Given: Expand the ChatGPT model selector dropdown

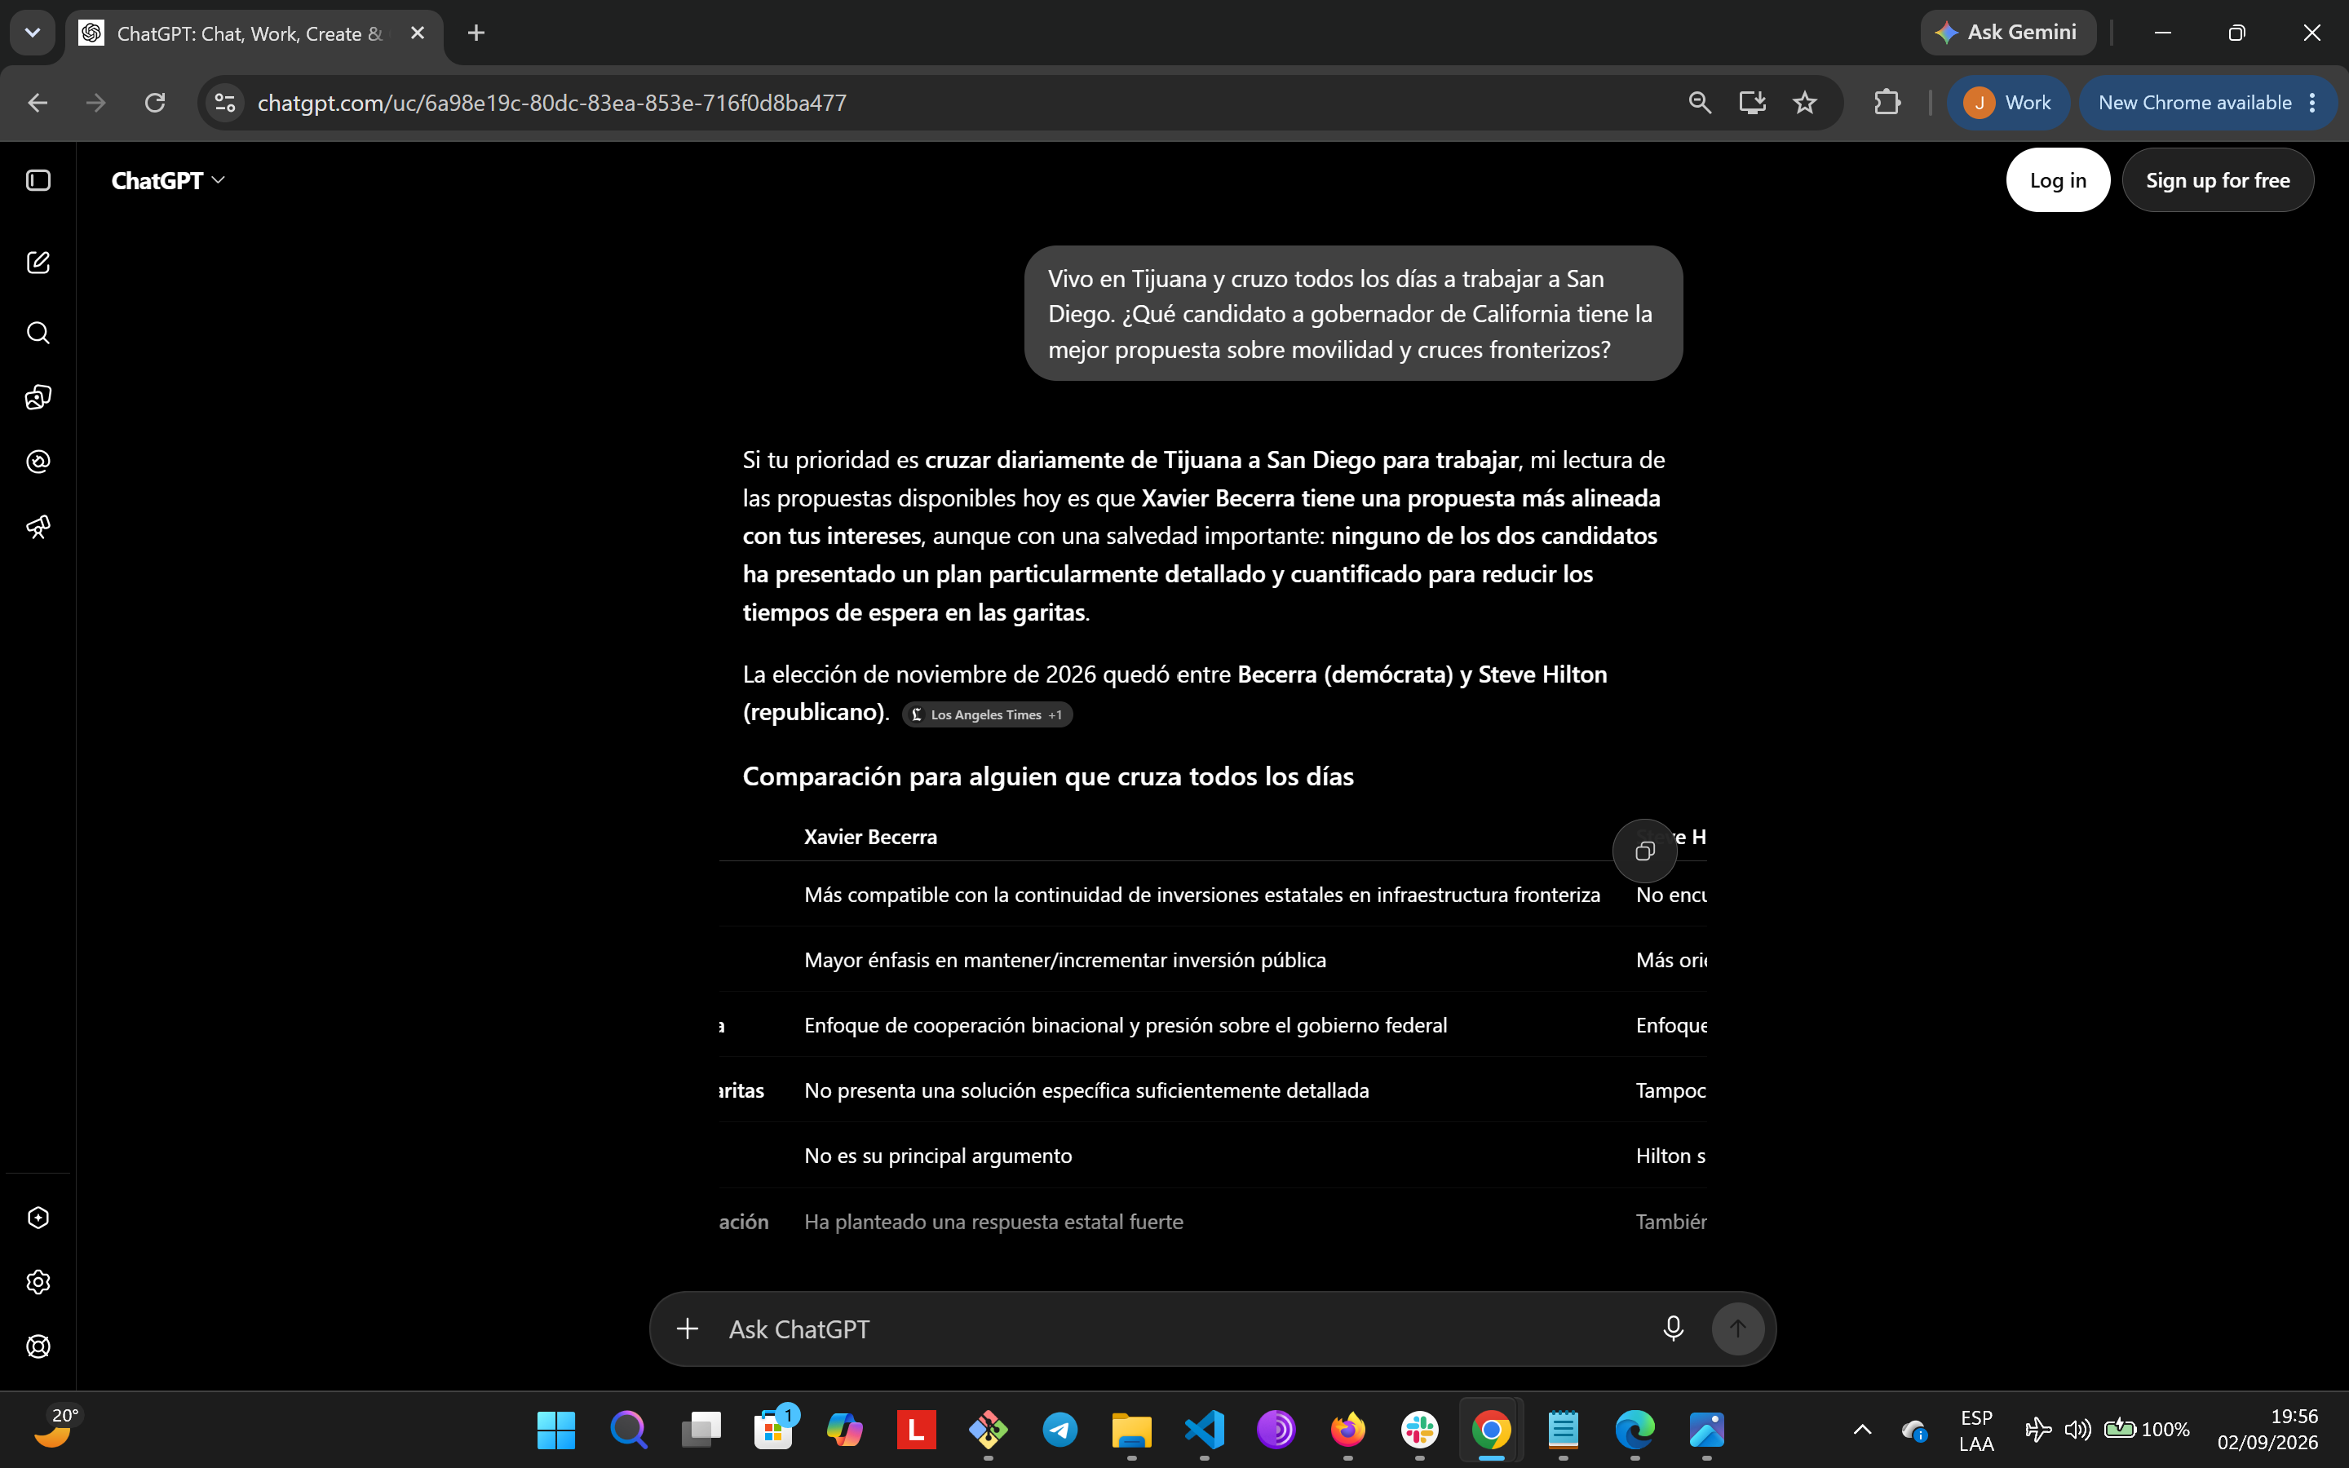Looking at the screenshot, I should click(x=168, y=180).
